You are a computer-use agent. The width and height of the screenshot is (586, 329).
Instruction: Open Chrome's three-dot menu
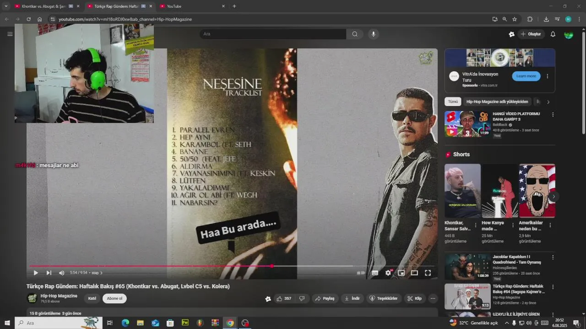579,19
